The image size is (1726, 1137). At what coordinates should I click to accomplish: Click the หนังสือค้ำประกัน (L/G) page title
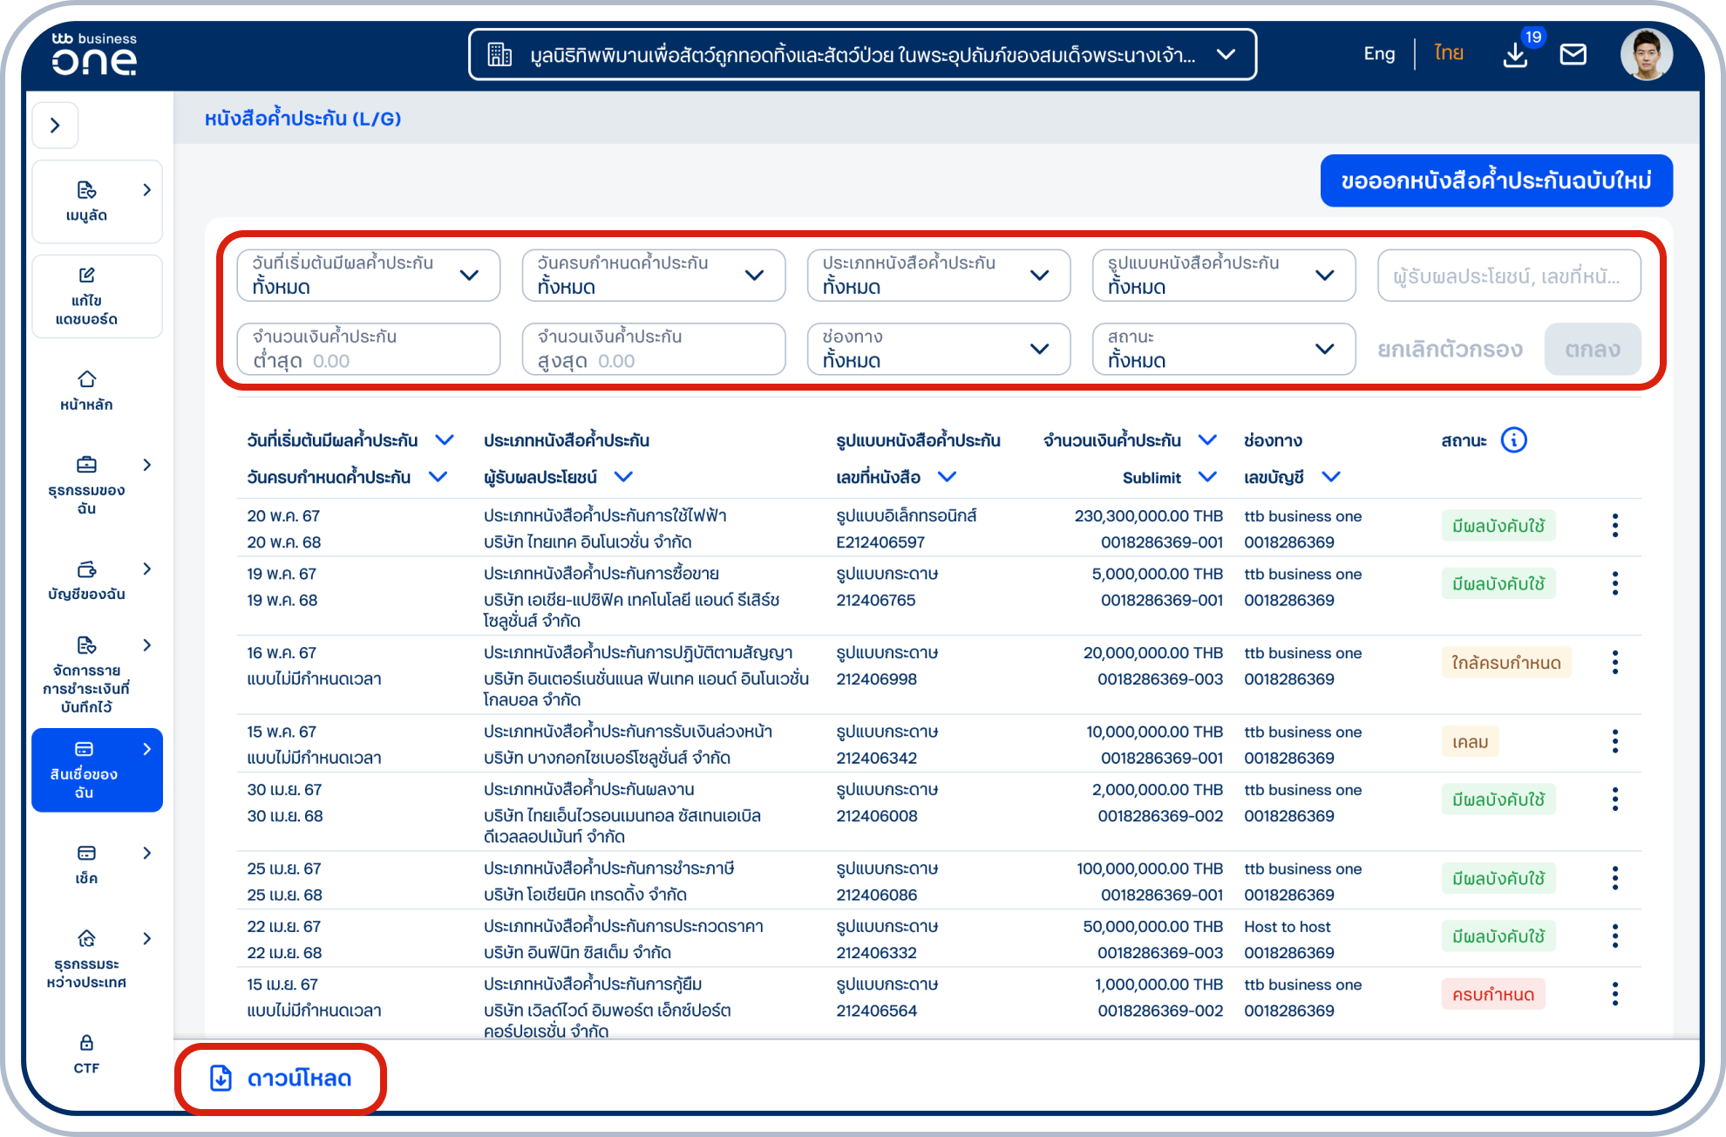302,119
